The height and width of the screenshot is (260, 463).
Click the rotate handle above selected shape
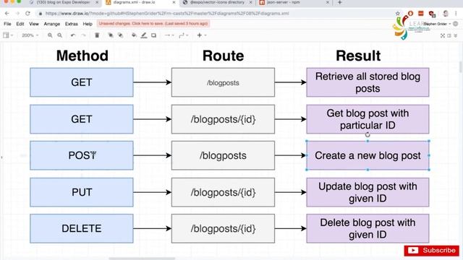tap(368, 135)
